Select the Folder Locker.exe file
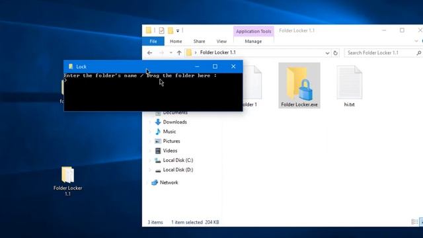 click(299, 85)
